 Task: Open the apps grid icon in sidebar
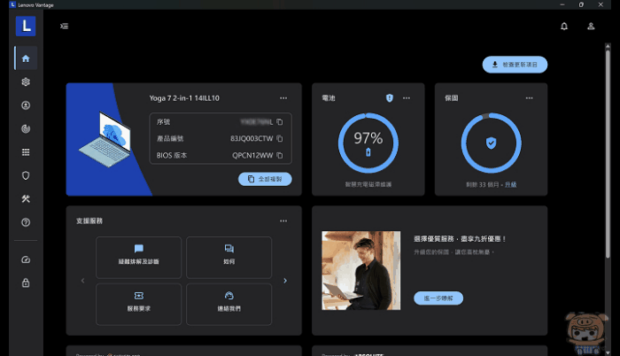[26, 152]
